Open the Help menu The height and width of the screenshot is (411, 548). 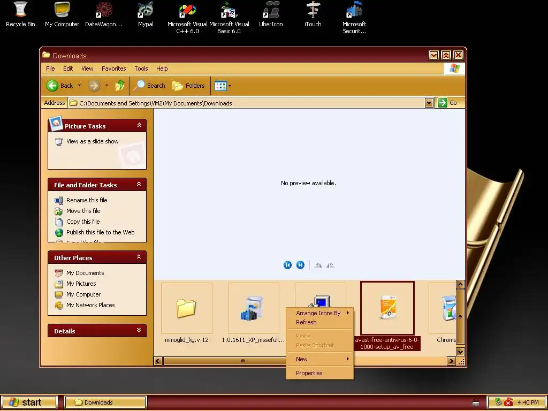point(162,68)
